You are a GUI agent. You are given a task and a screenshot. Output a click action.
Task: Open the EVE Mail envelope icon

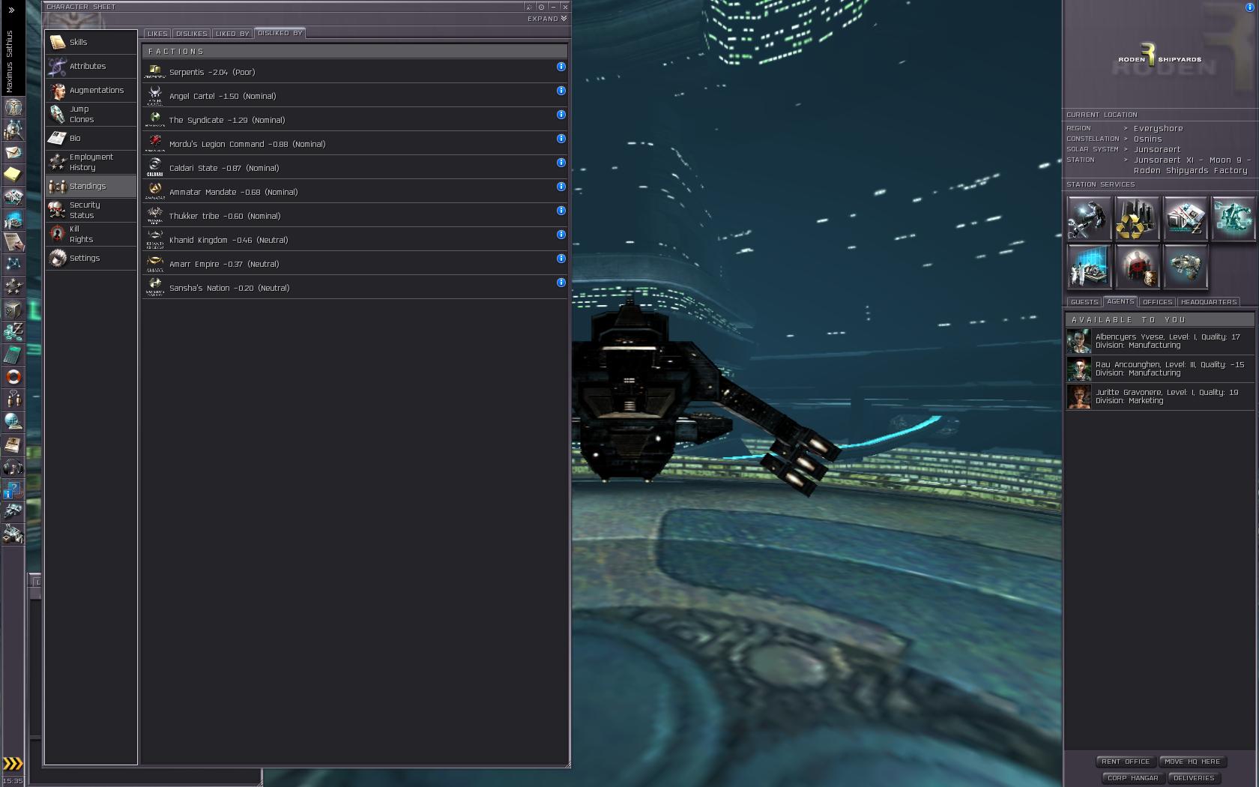pyautogui.click(x=13, y=152)
